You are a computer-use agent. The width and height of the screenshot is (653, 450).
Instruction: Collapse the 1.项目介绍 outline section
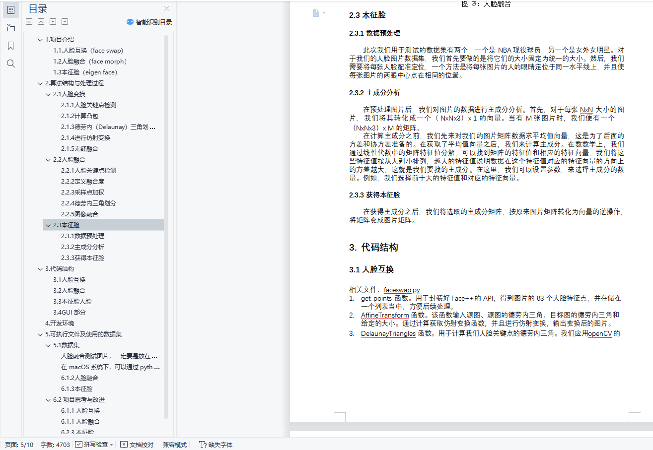[x=40, y=40]
